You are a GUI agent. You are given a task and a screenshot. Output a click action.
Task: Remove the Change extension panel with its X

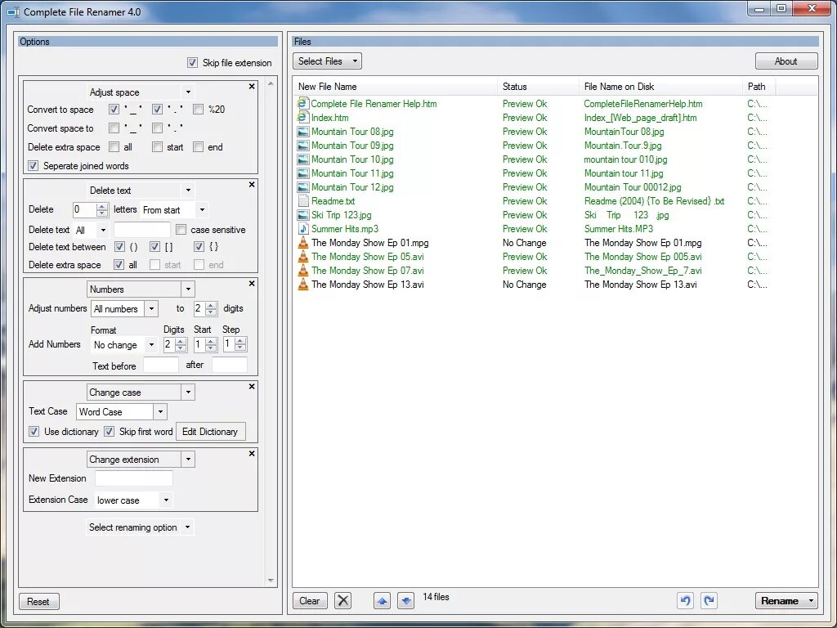pos(252,453)
